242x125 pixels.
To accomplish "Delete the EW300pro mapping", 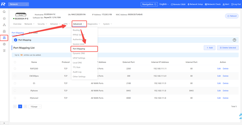I will click(225, 76).
